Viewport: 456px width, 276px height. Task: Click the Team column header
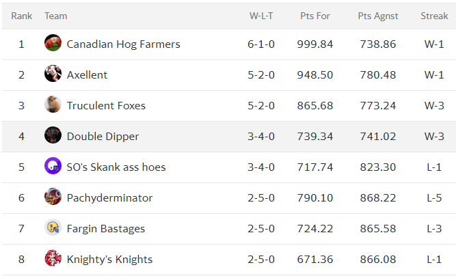56,16
